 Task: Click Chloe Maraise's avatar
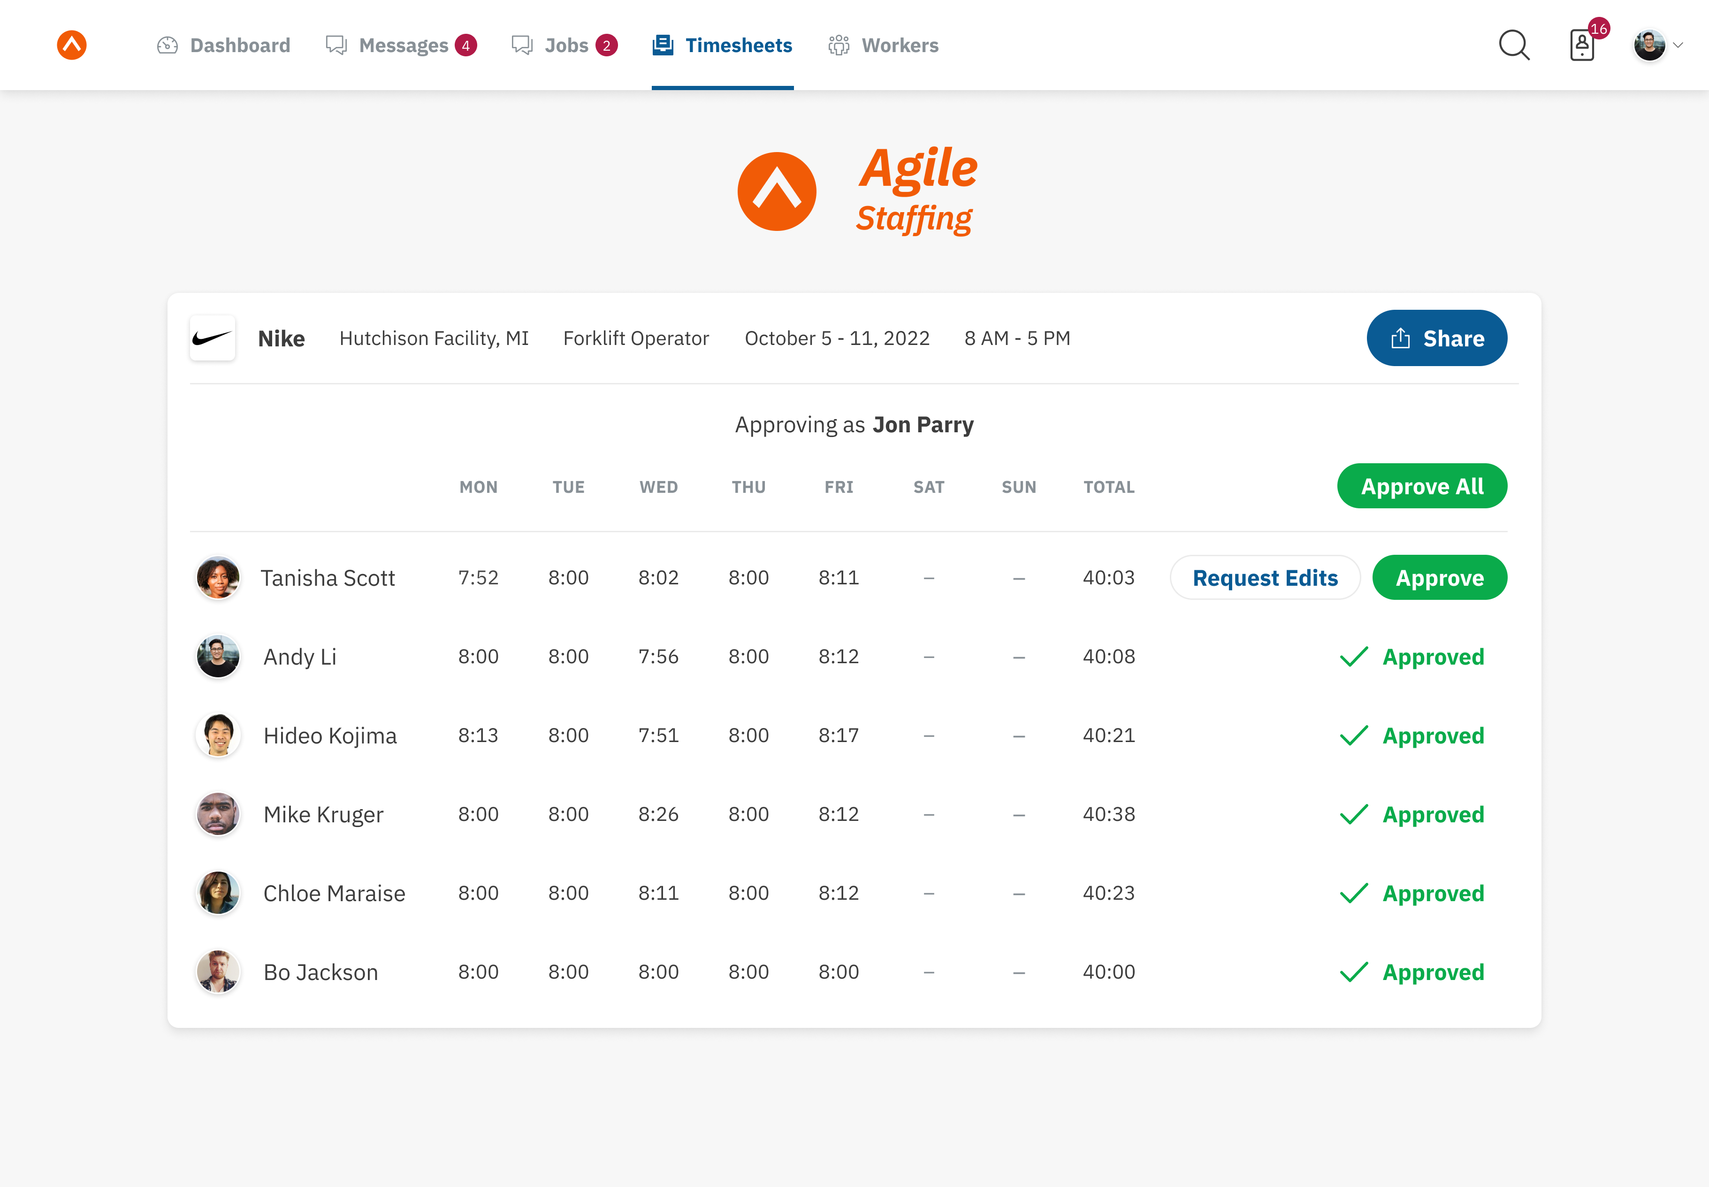tap(218, 893)
